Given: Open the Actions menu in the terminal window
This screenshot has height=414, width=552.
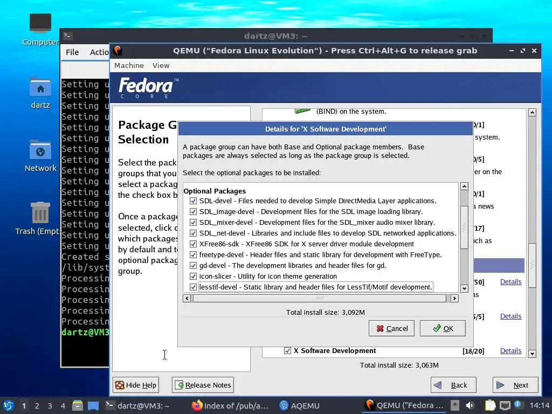Looking at the screenshot, I should 99,52.
